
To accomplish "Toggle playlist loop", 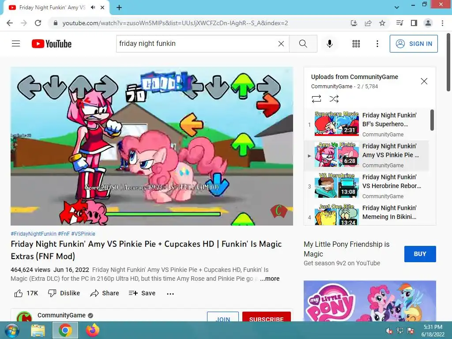I will click(x=316, y=99).
